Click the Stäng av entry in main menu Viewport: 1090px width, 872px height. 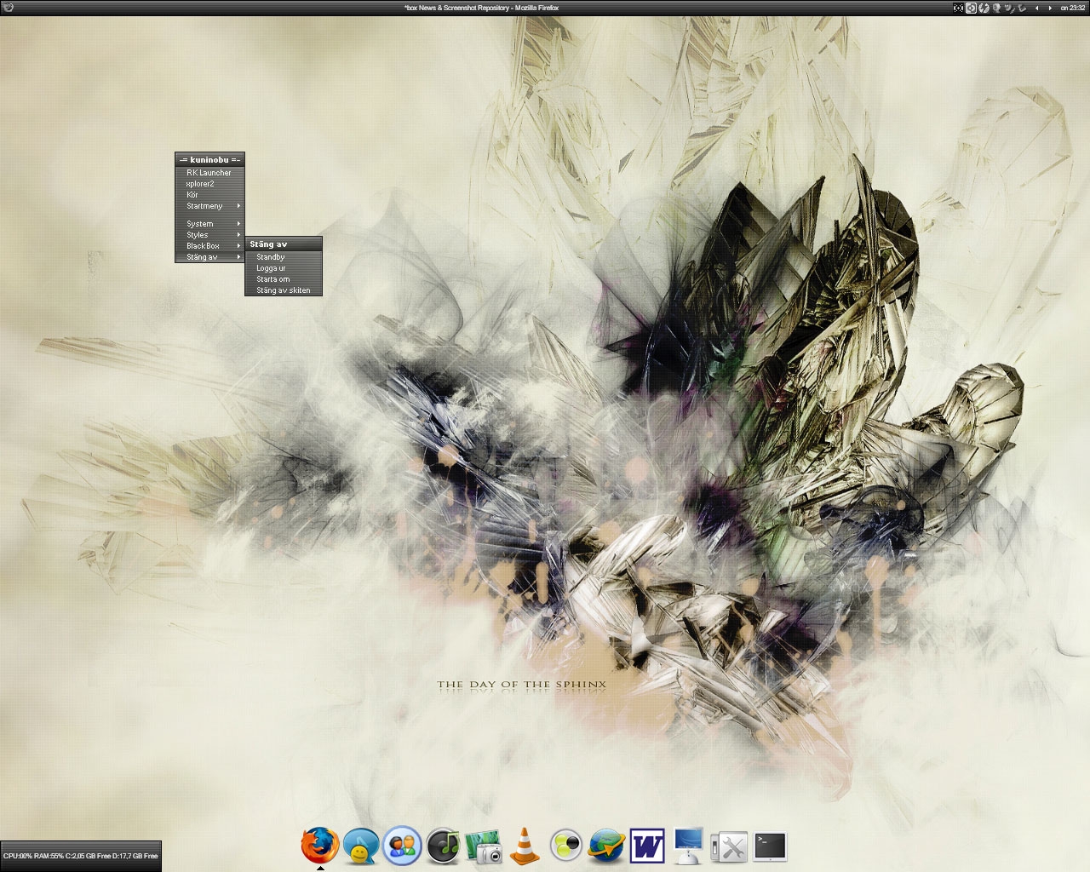(209, 256)
